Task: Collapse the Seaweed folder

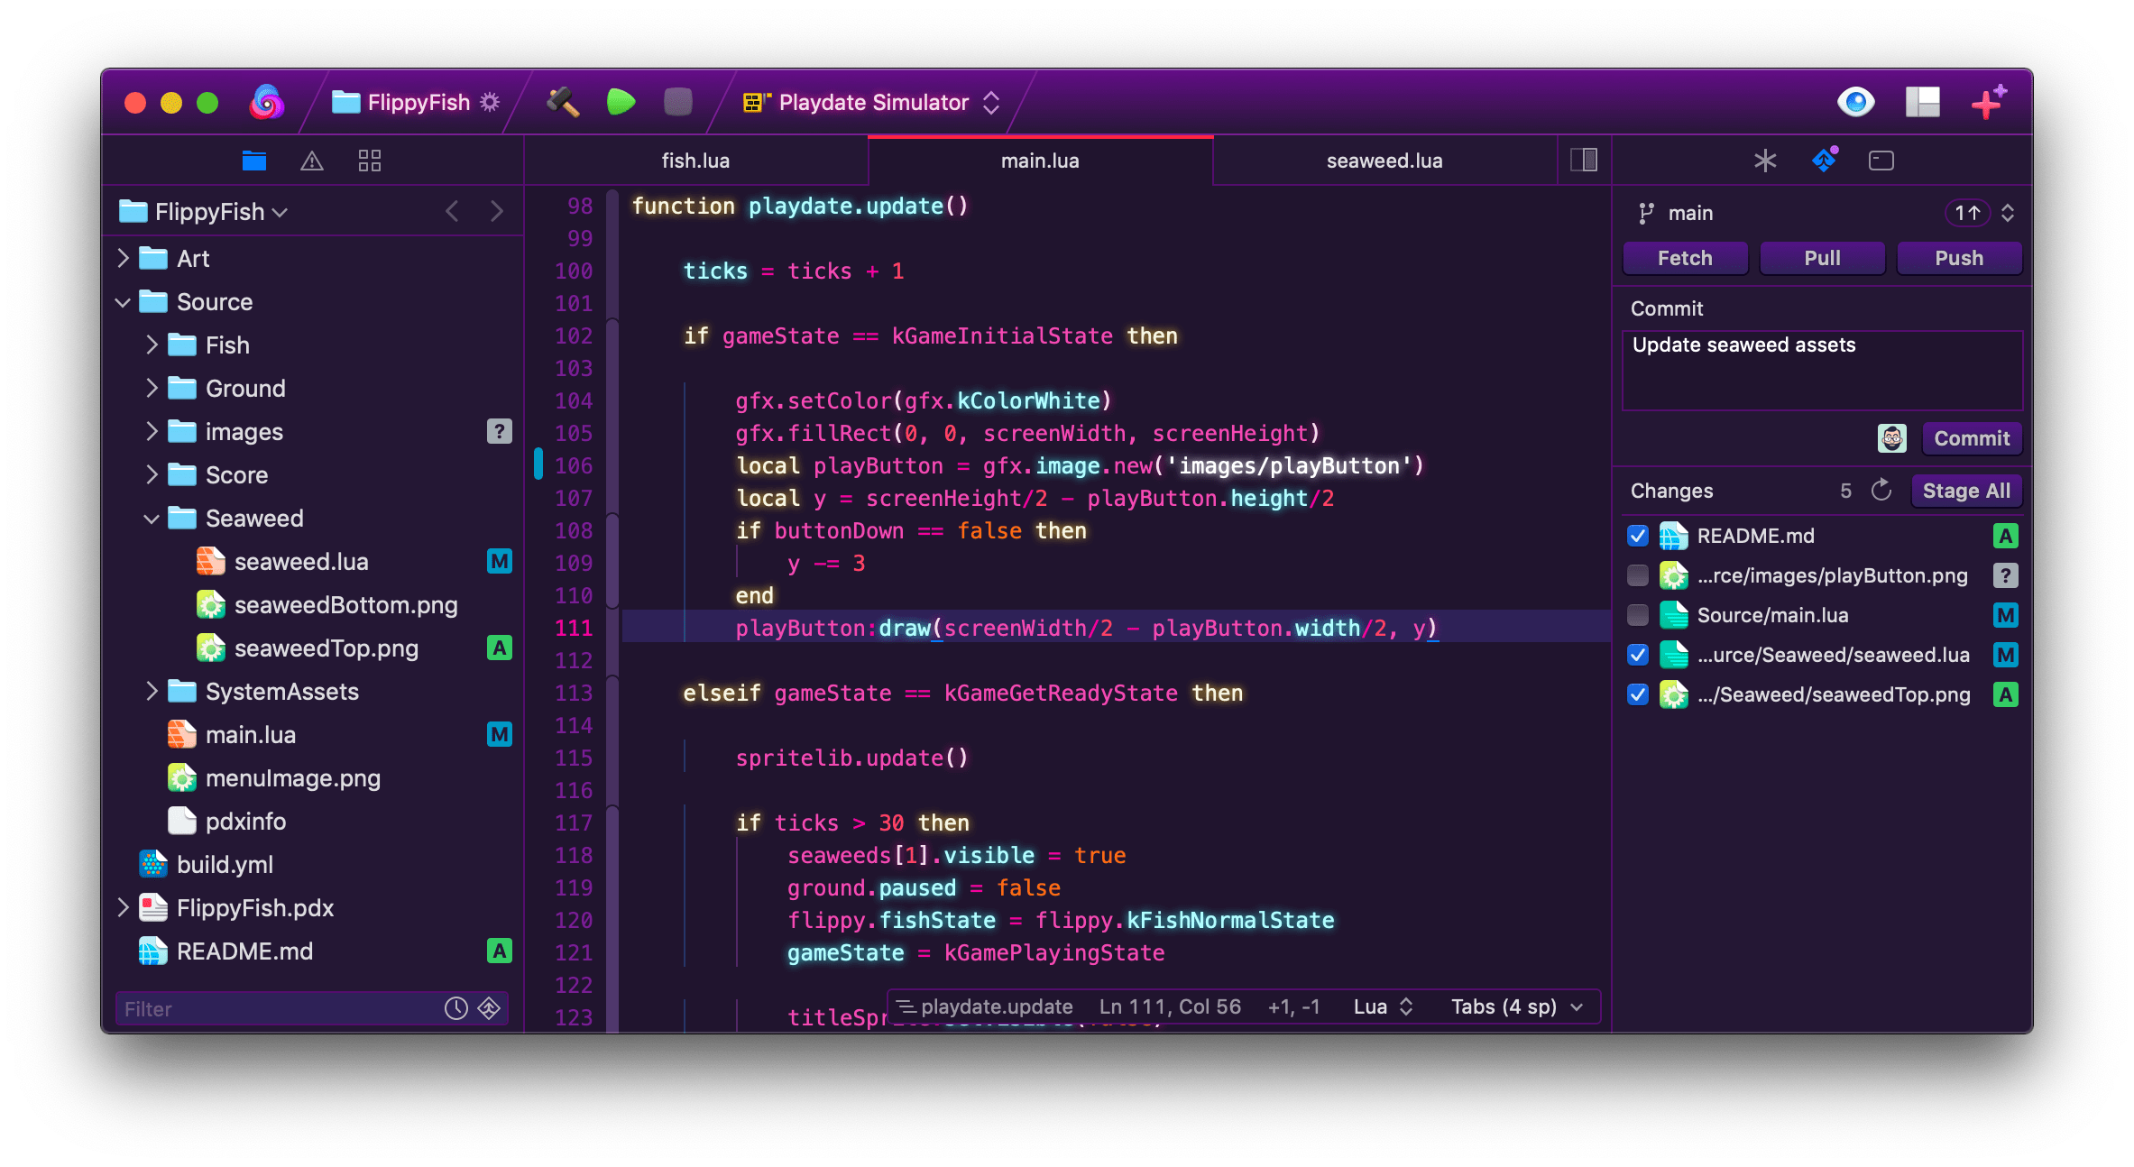Action: pos(152,519)
